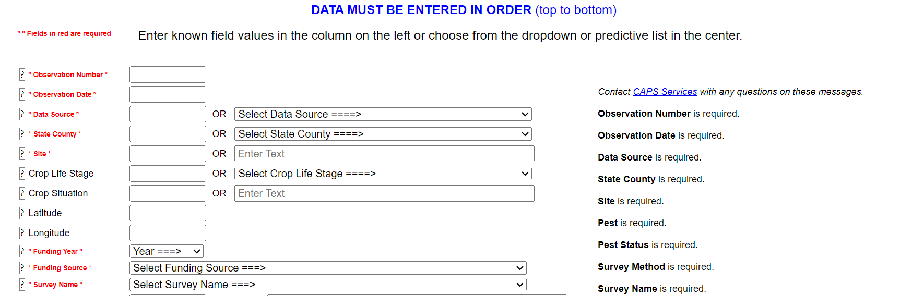Click the Crop Situation Enter Text field
The width and height of the screenshot is (924, 296).
(384, 193)
